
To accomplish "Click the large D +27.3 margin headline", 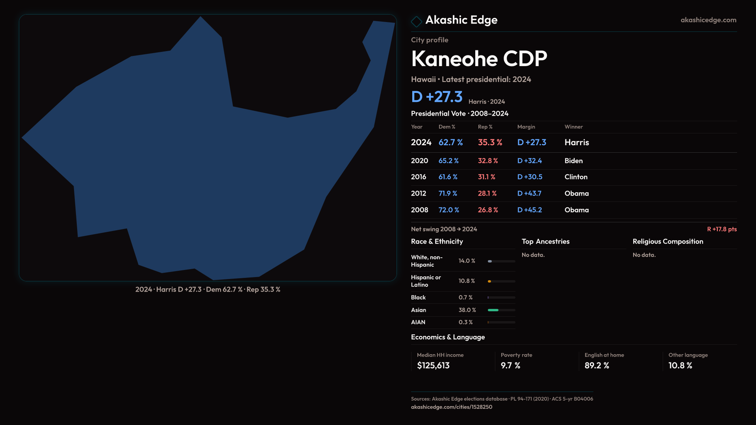I will click(x=437, y=97).
